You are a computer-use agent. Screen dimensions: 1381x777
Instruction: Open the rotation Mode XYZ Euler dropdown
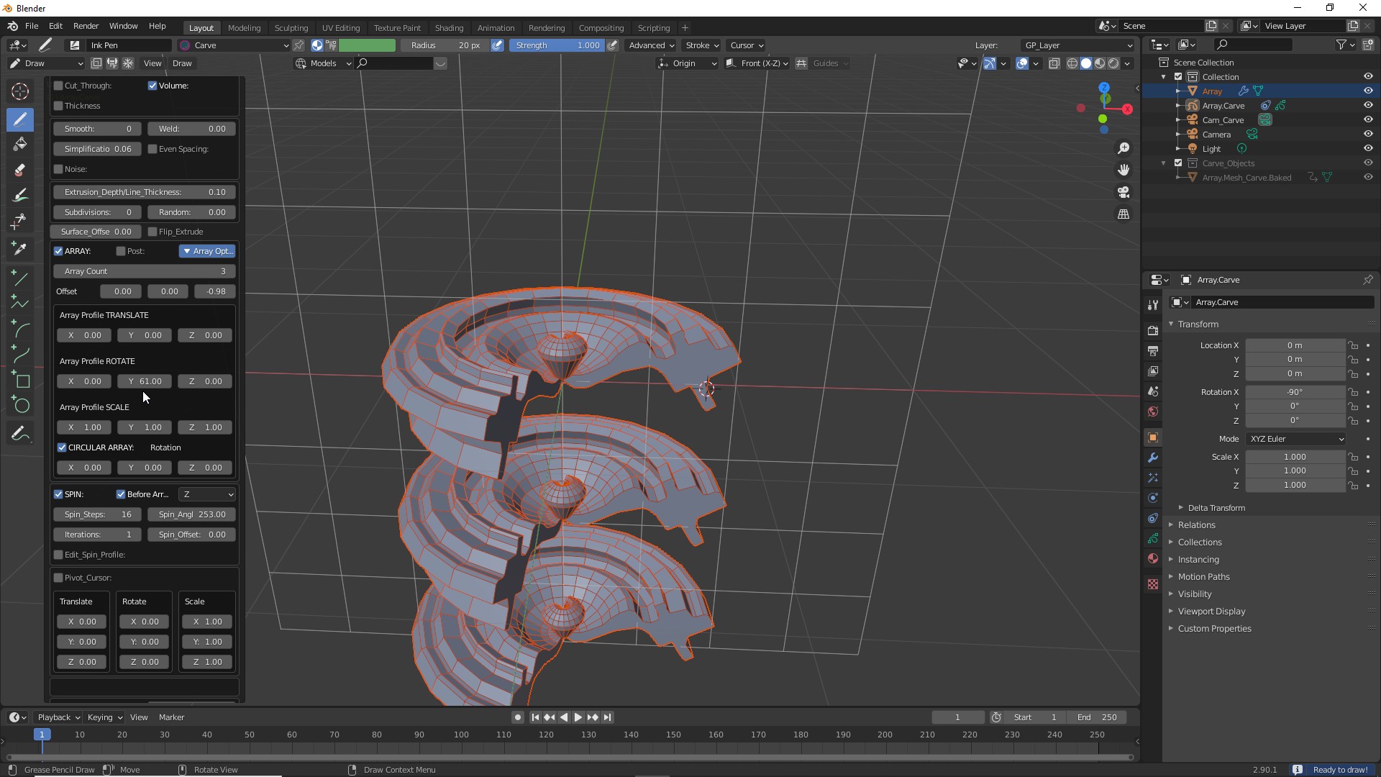[x=1295, y=439]
